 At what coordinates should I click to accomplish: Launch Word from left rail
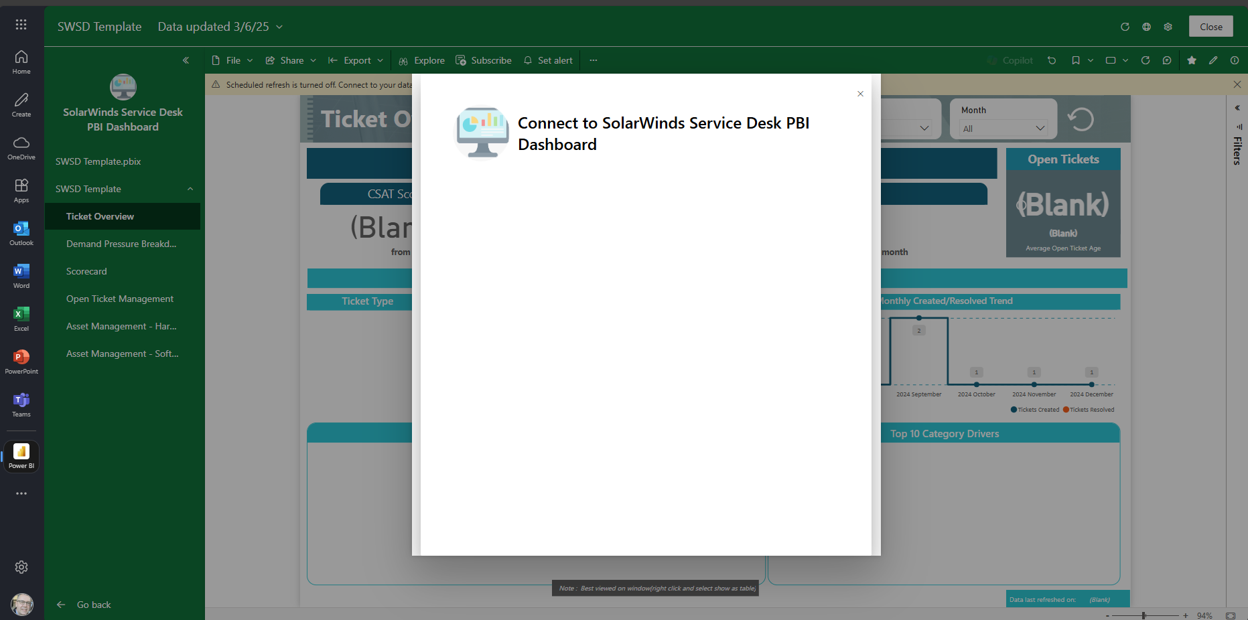(x=21, y=276)
